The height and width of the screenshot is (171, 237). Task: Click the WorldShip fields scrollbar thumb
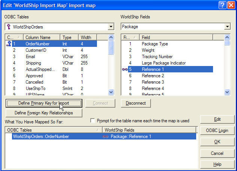tap(227, 43)
